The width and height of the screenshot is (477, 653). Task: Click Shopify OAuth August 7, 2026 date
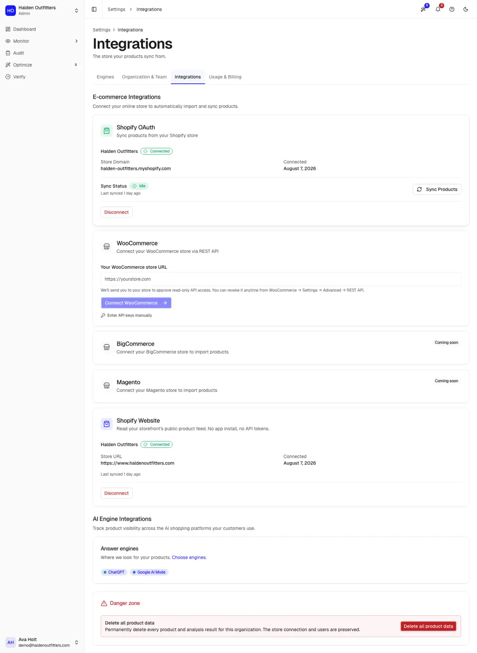click(300, 169)
